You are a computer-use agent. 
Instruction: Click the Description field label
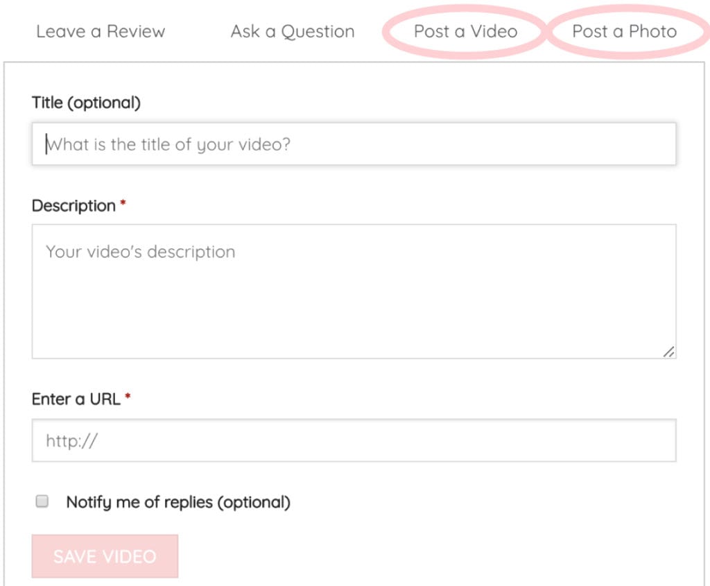tap(73, 205)
